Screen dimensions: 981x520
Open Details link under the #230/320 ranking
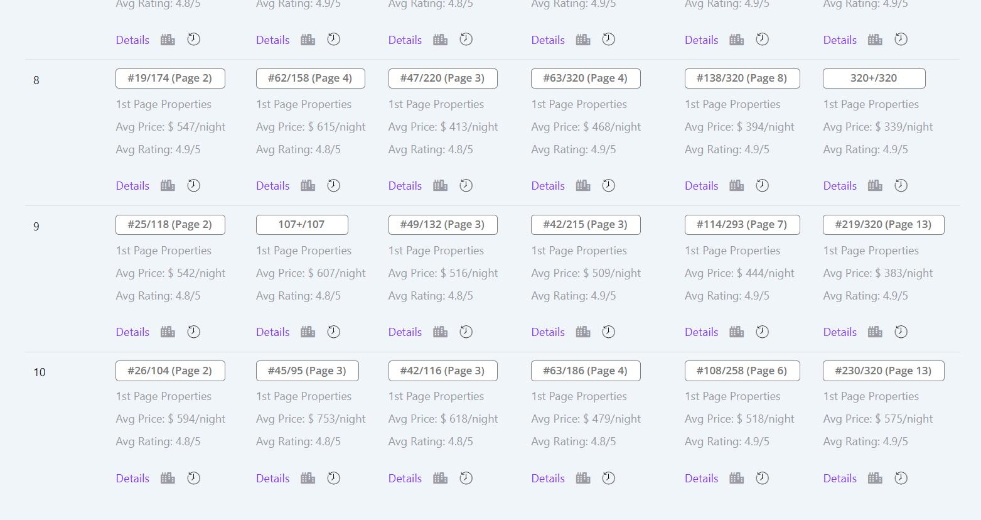[840, 478]
